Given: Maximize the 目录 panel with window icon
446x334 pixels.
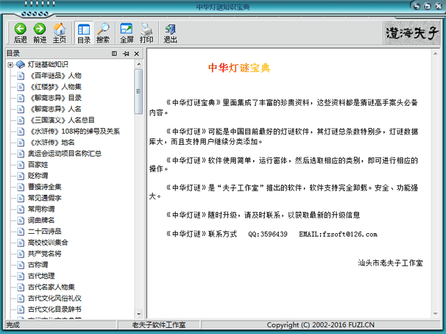Looking at the screenshot, I should tap(114, 54).
